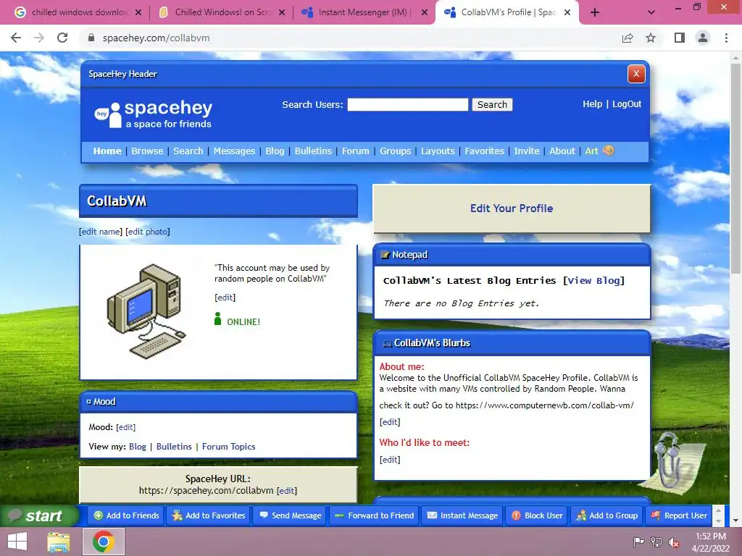Click the Windows logo taskbar button
This screenshot has width=742, height=556.
(x=17, y=542)
